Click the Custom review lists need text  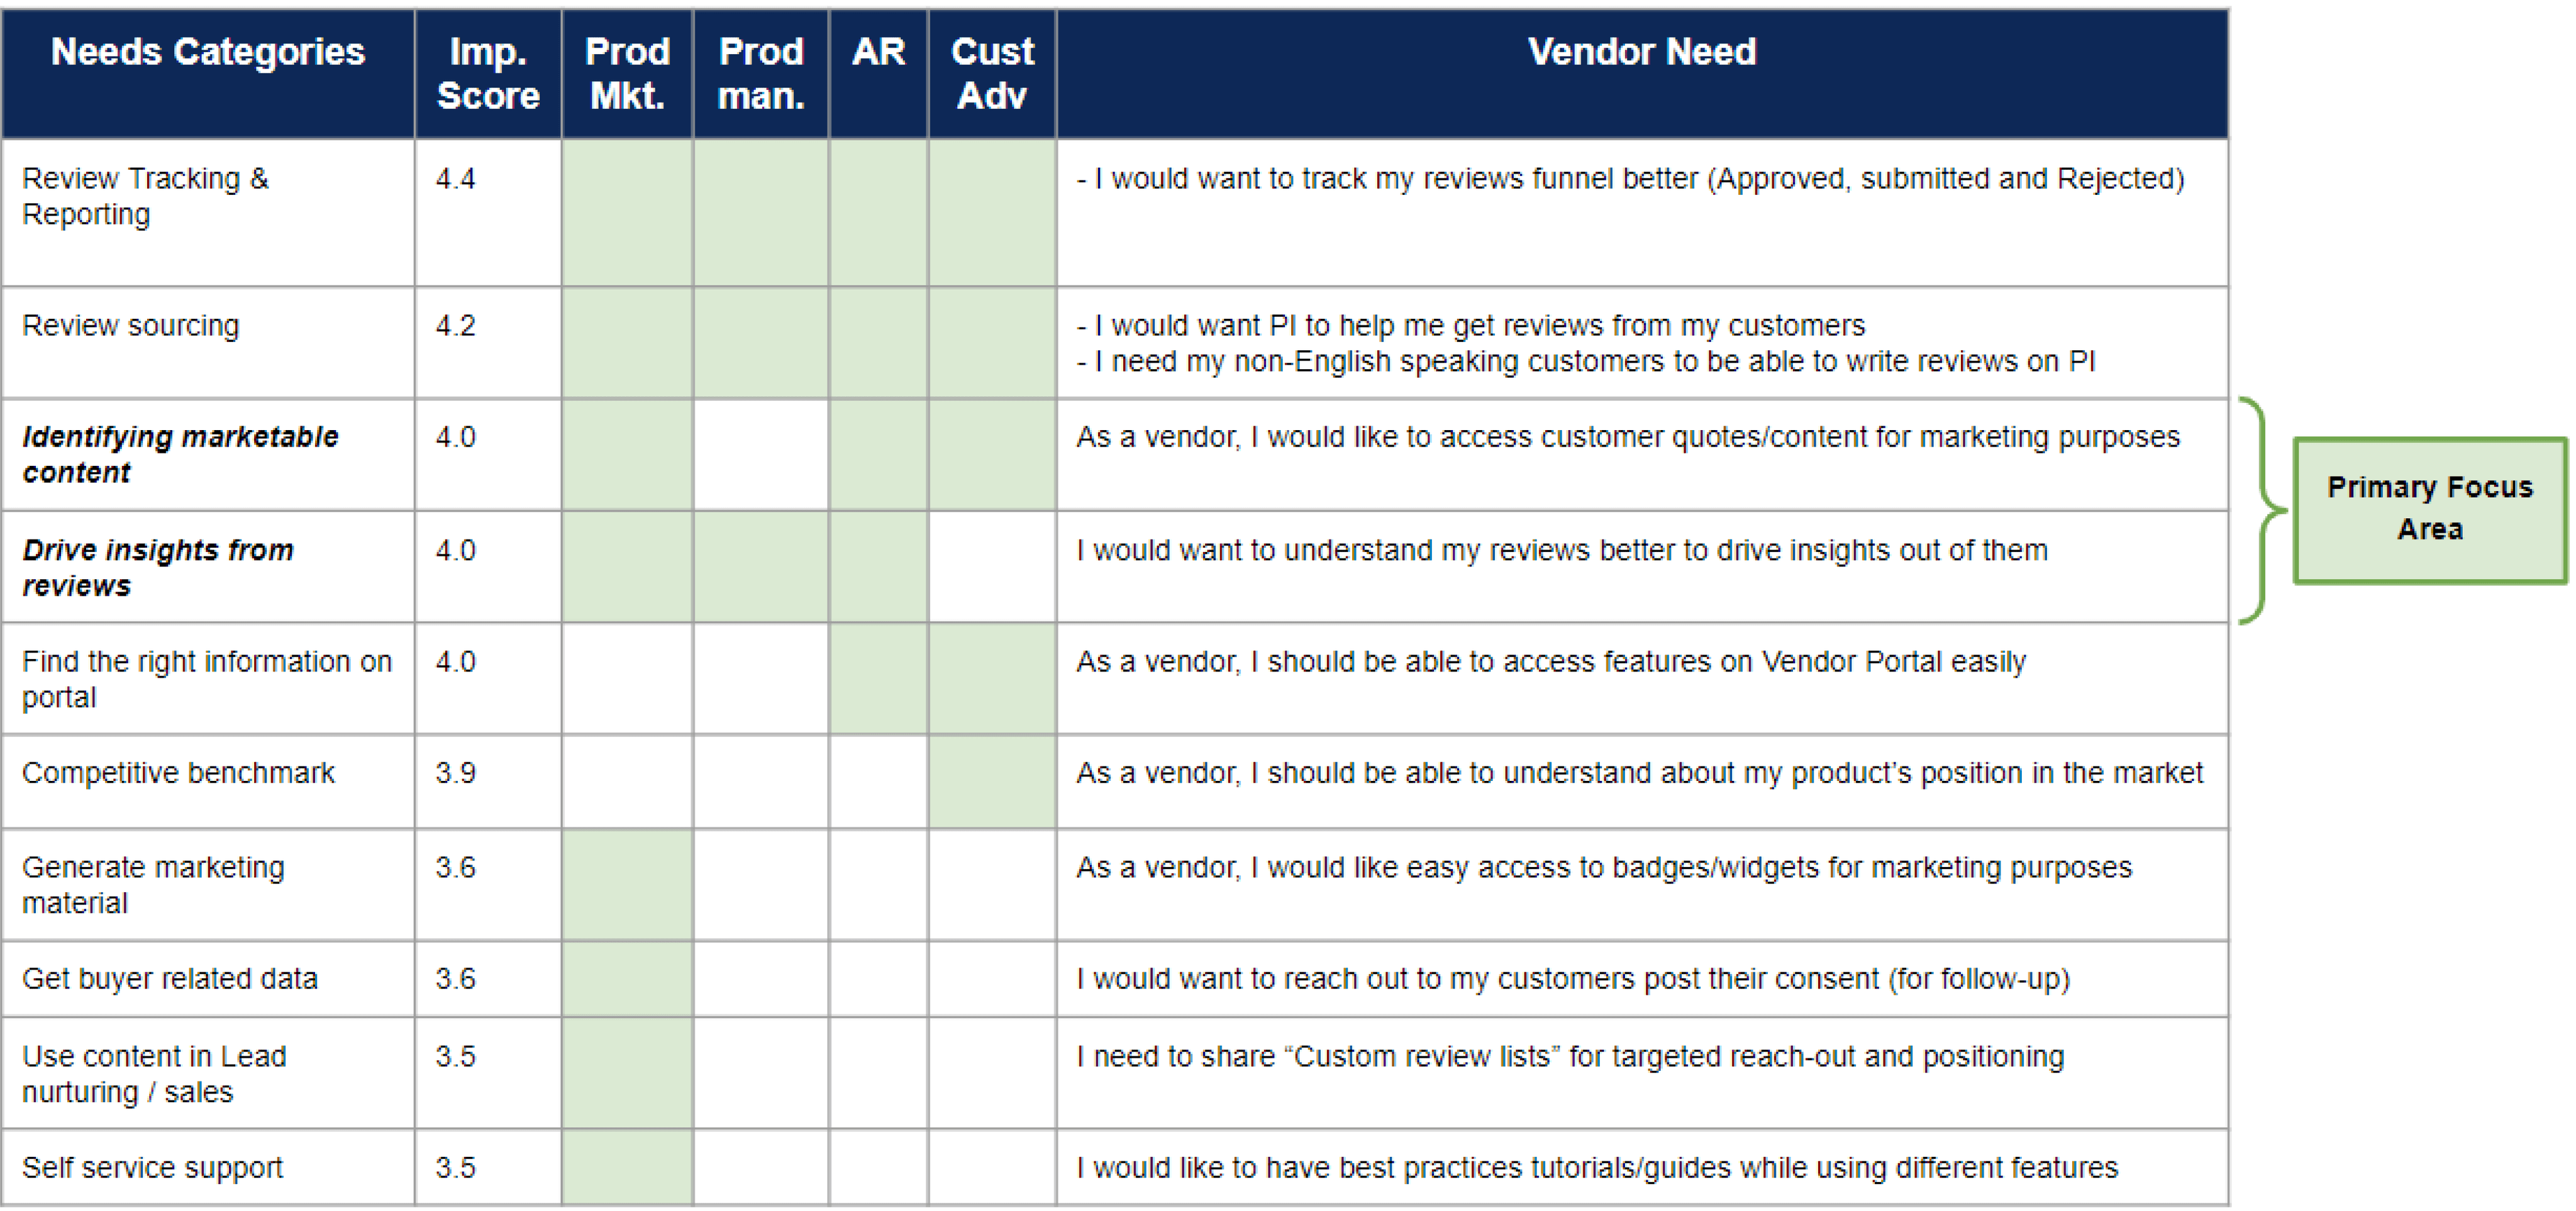click(x=1570, y=1056)
